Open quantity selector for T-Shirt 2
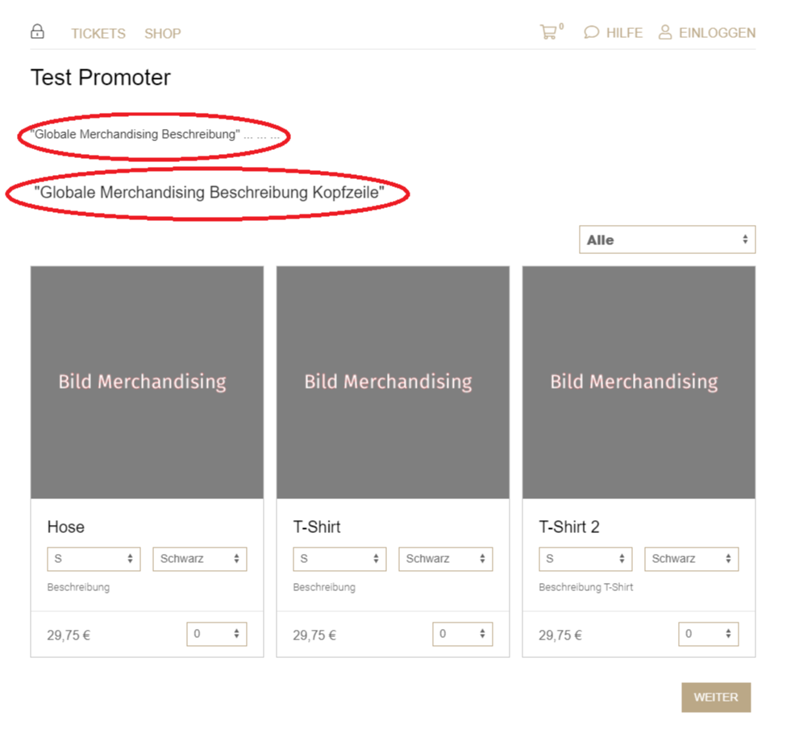 [708, 634]
